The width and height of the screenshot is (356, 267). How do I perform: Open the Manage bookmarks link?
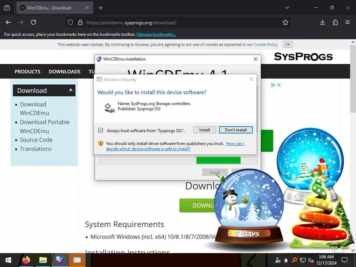[x=156, y=34]
